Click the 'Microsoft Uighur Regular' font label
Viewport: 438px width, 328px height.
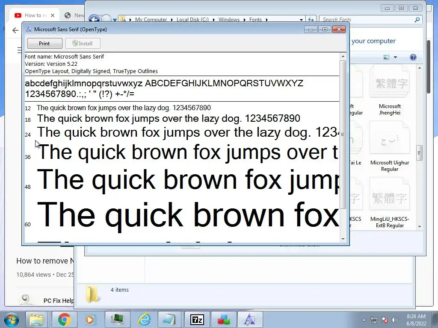390,166
